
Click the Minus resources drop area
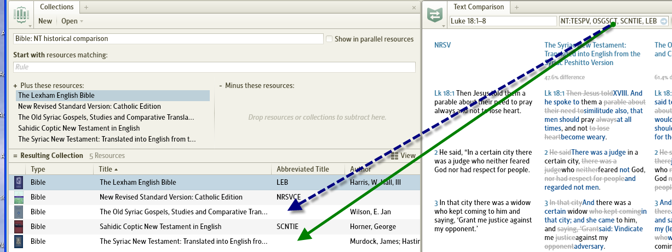[317, 118]
